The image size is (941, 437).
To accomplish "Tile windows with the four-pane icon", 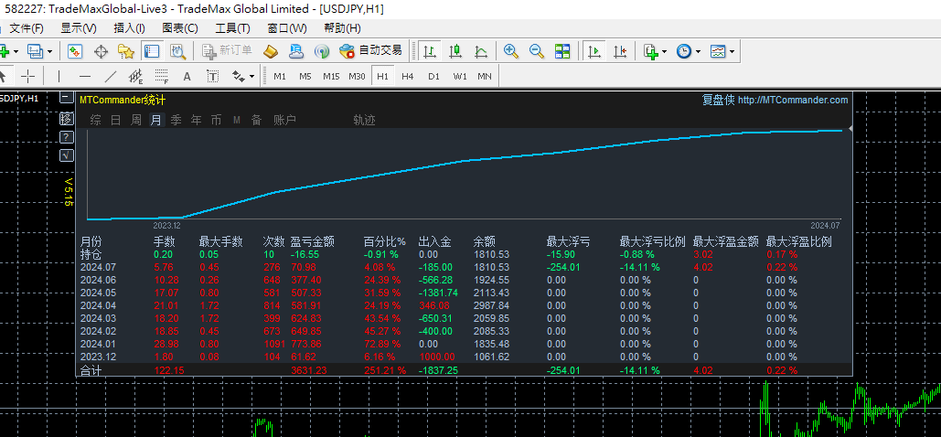I will click(x=562, y=51).
